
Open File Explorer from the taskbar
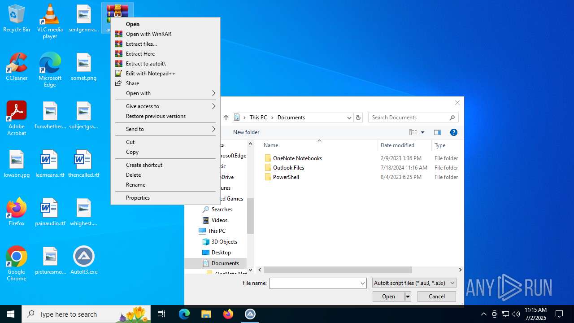206,314
